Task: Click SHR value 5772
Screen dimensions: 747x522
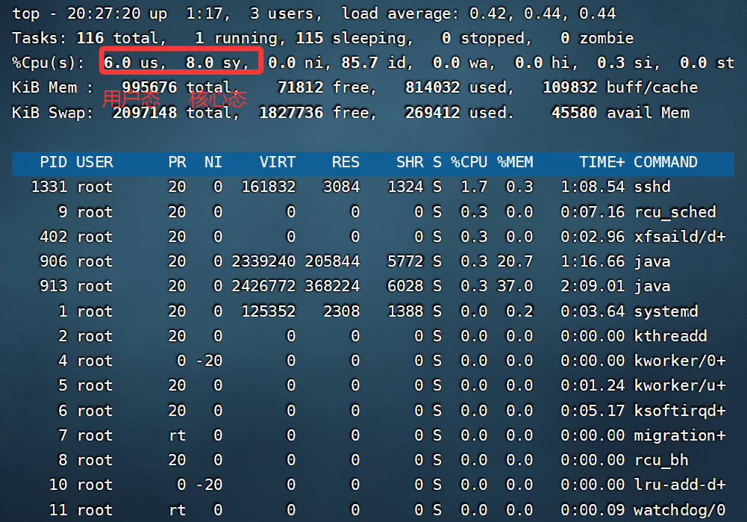Action: point(405,261)
